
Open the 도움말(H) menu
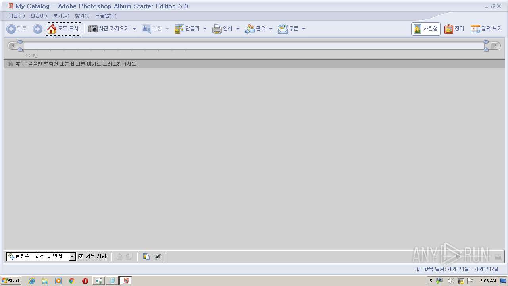click(106, 15)
